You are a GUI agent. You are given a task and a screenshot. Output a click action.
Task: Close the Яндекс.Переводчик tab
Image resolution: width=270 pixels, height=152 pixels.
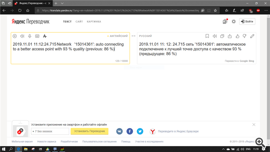click(49, 3)
